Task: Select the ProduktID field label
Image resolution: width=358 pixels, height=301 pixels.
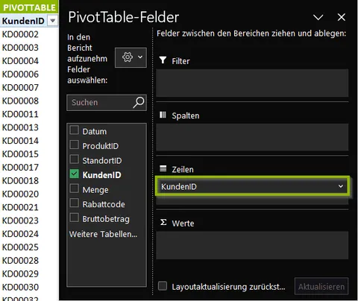Action: tap(101, 146)
